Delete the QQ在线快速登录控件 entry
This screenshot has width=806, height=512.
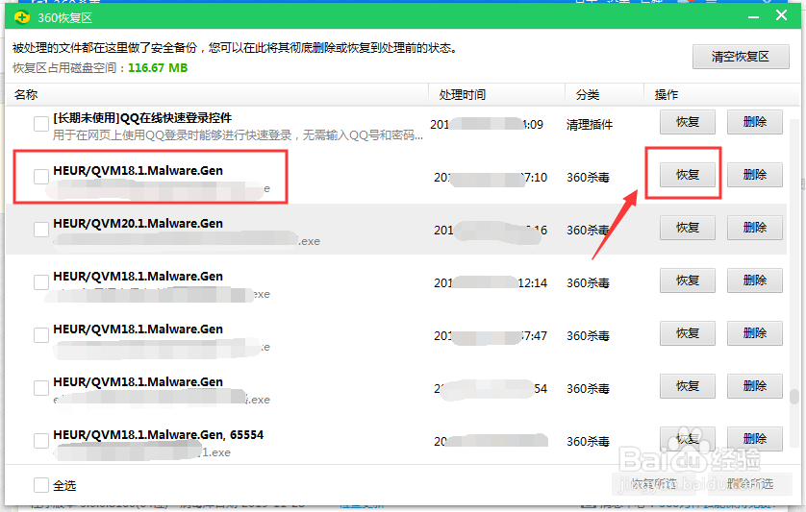click(x=755, y=122)
